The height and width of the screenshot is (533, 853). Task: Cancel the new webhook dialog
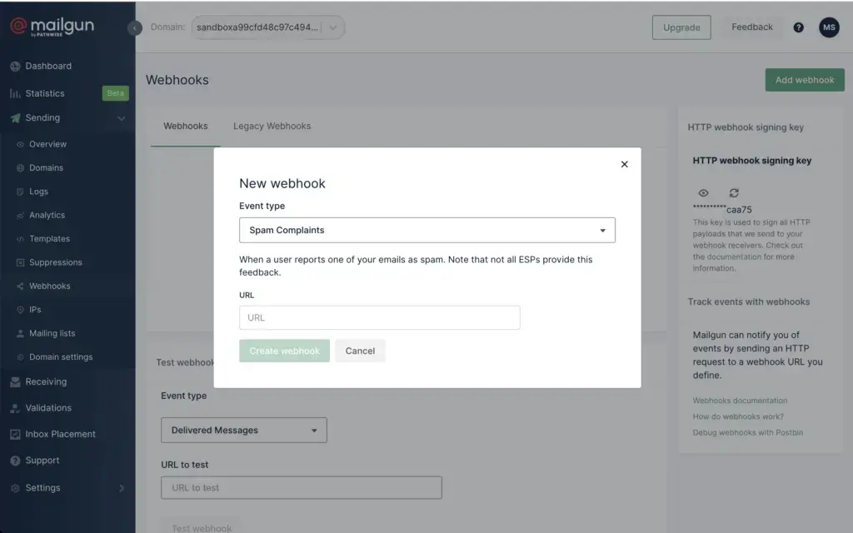pyautogui.click(x=360, y=351)
